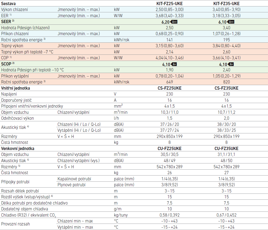The height and width of the screenshot is (230, 268).
Task: Click the A+ badge in KIT-FZ25 SCOP cell
Action: (174, 64)
